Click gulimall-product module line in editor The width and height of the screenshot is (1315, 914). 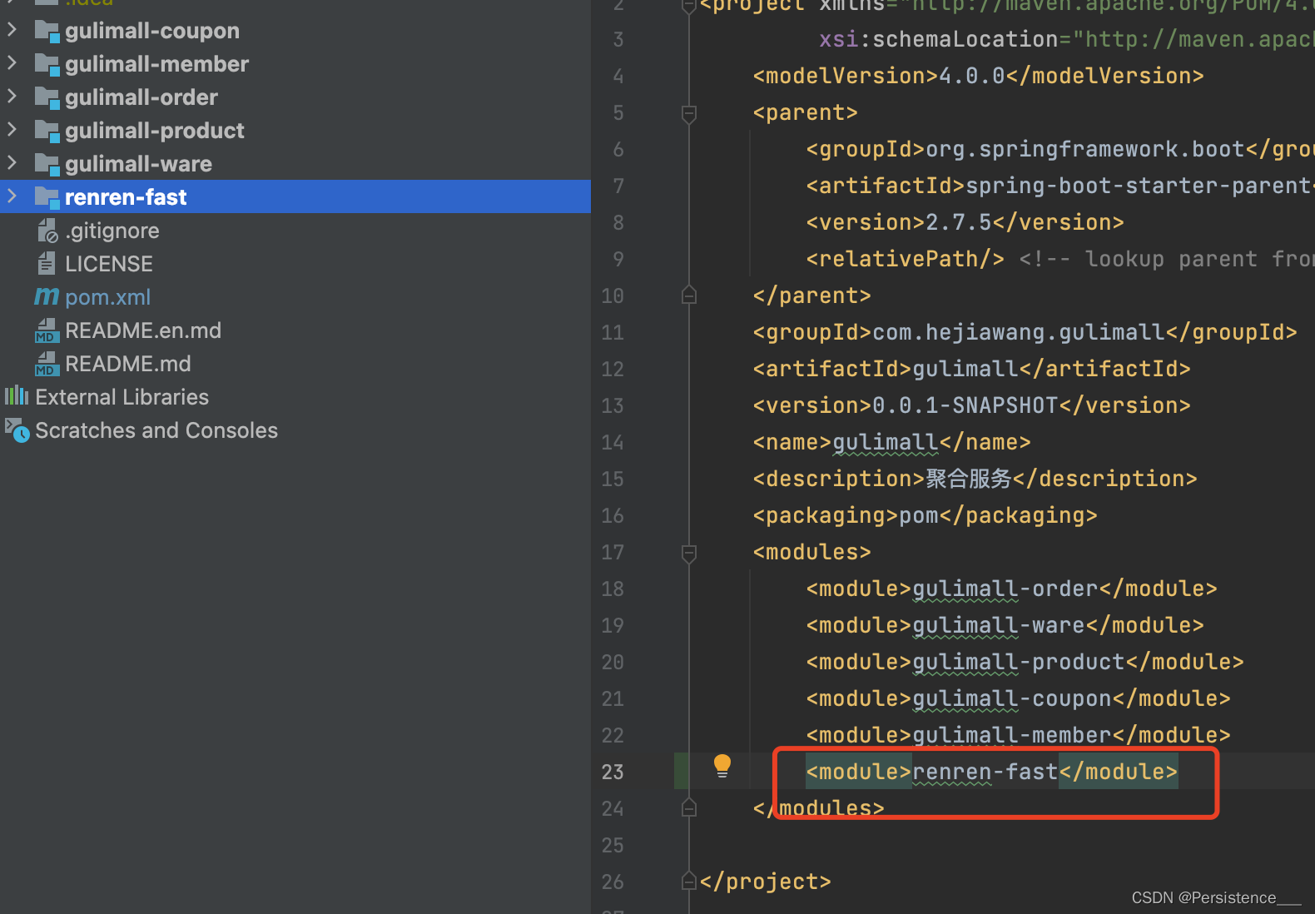[1025, 662]
